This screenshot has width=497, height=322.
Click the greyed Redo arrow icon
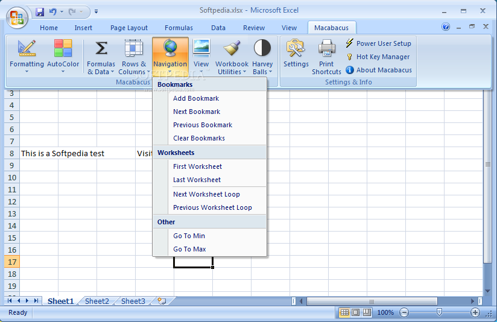click(x=72, y=12)
